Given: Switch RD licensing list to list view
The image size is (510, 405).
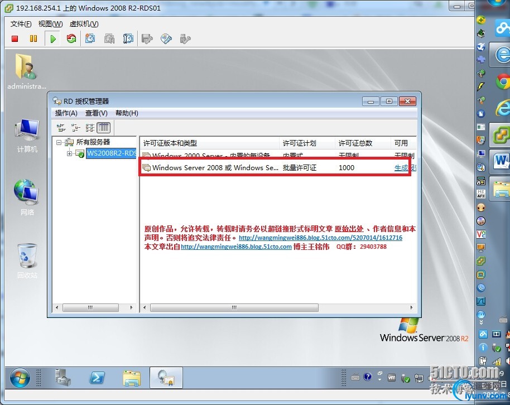Looking at the screenshot, I should pyautogui.click(x=90, y=128).
